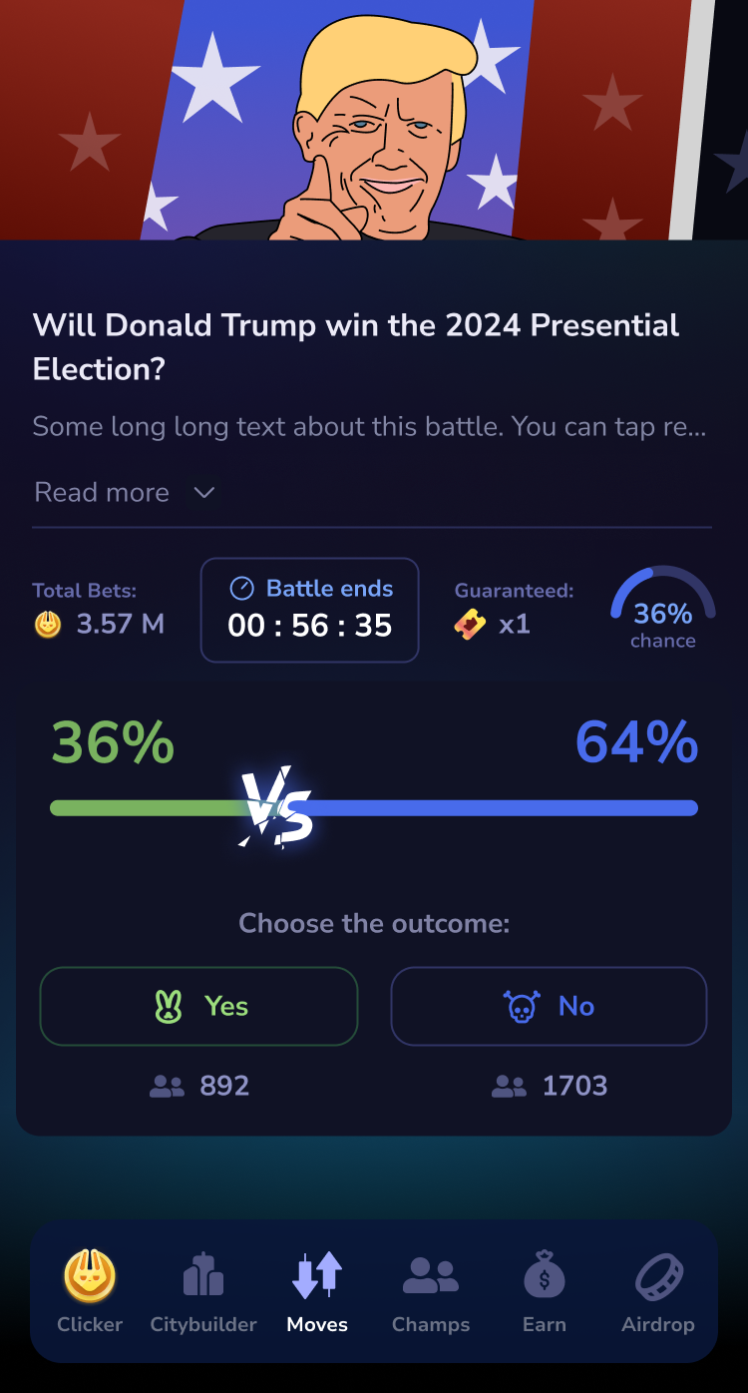Choose the Yes outcome
Viewport: 748px width, 1393px height.
click(x=198, y=1006)
